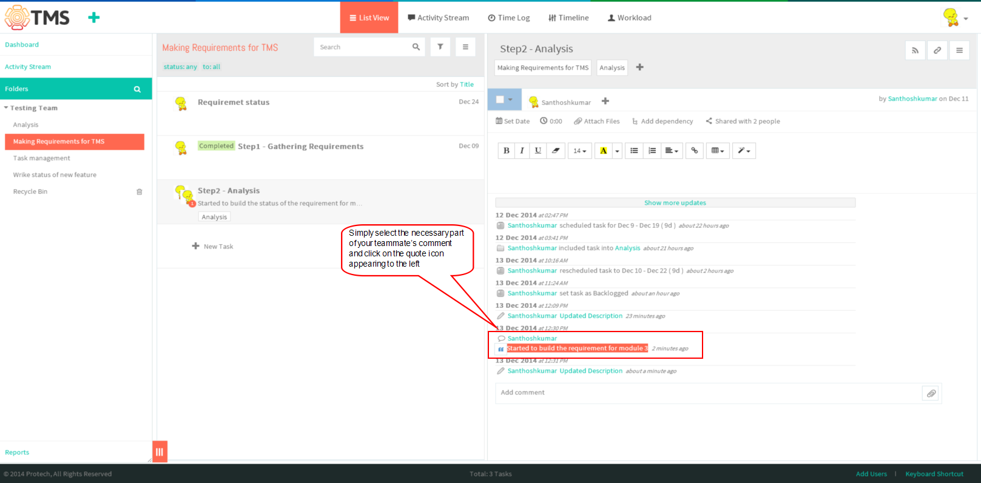The width and height of the screenshot is (981, 483).
Task: Click the Recycle Bin trash icon
Action: click(140, 192)
